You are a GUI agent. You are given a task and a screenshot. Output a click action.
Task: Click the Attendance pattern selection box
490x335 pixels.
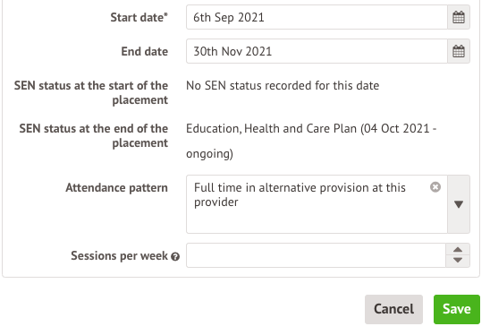tap(317, 204)
